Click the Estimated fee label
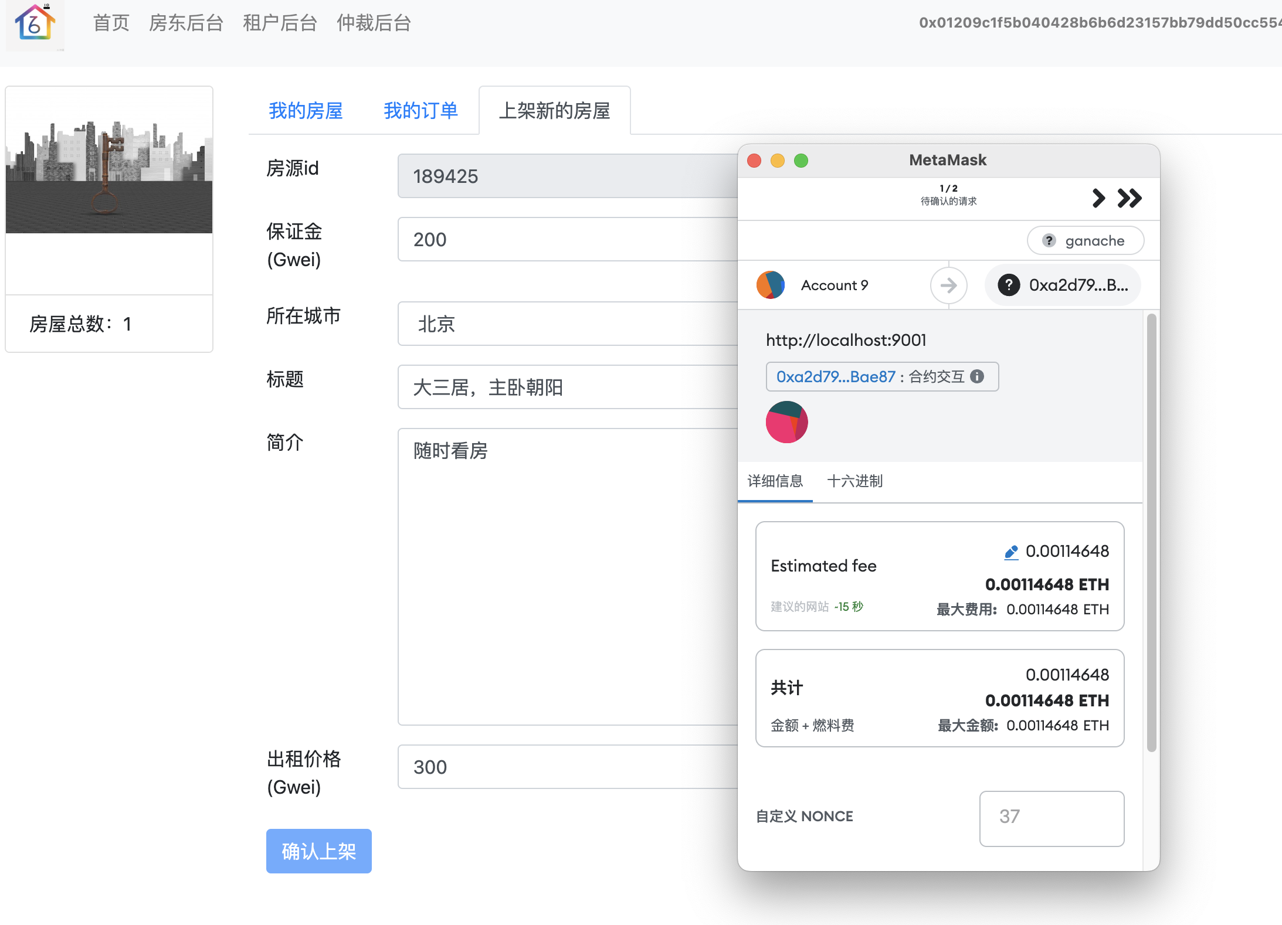The width and height of the screenshot is (1282, 925). pos(823,566)
